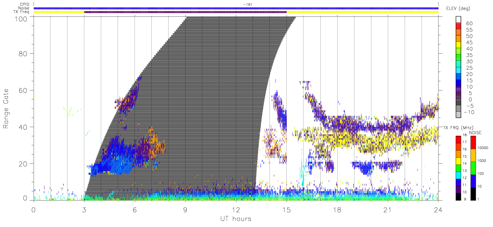
Task: Select the green 100–1000 NOISE colorbar segment
Action: pos(474,167)
